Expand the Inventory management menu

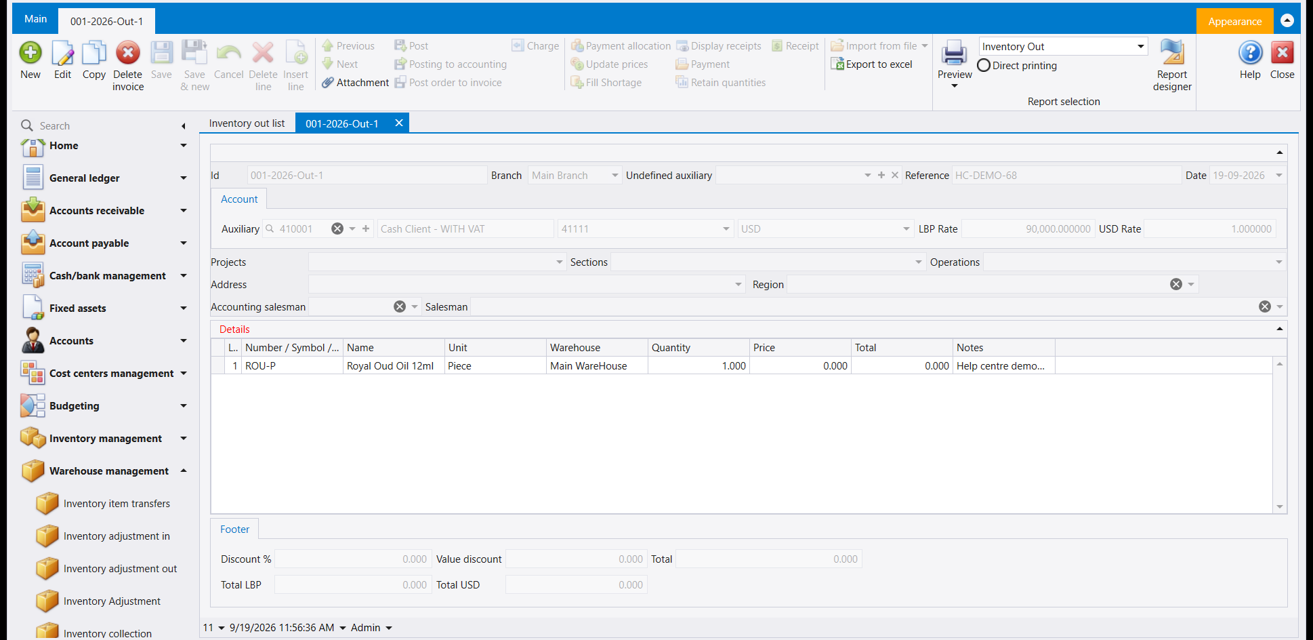coord(184,439)
